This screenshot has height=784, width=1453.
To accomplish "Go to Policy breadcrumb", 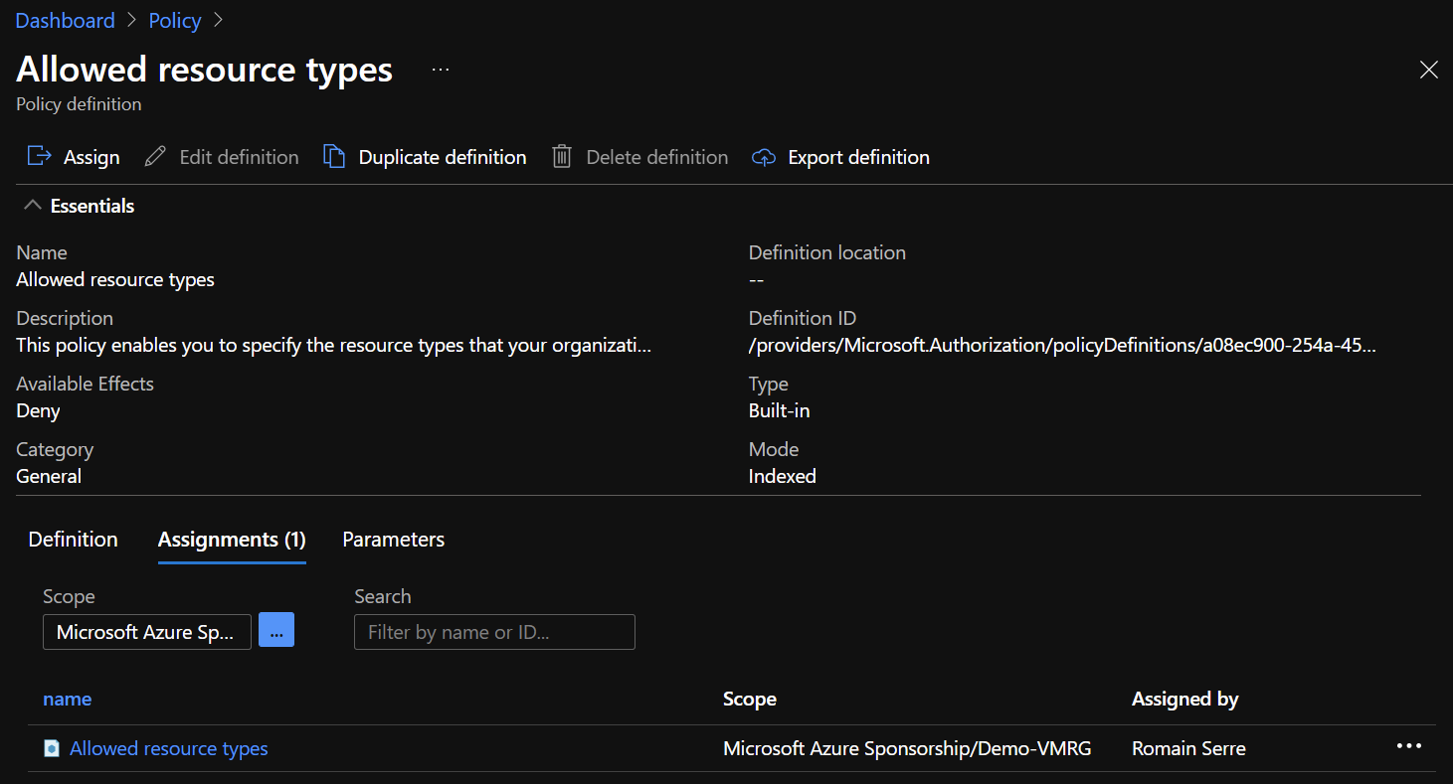I will (x=175, y=20).
